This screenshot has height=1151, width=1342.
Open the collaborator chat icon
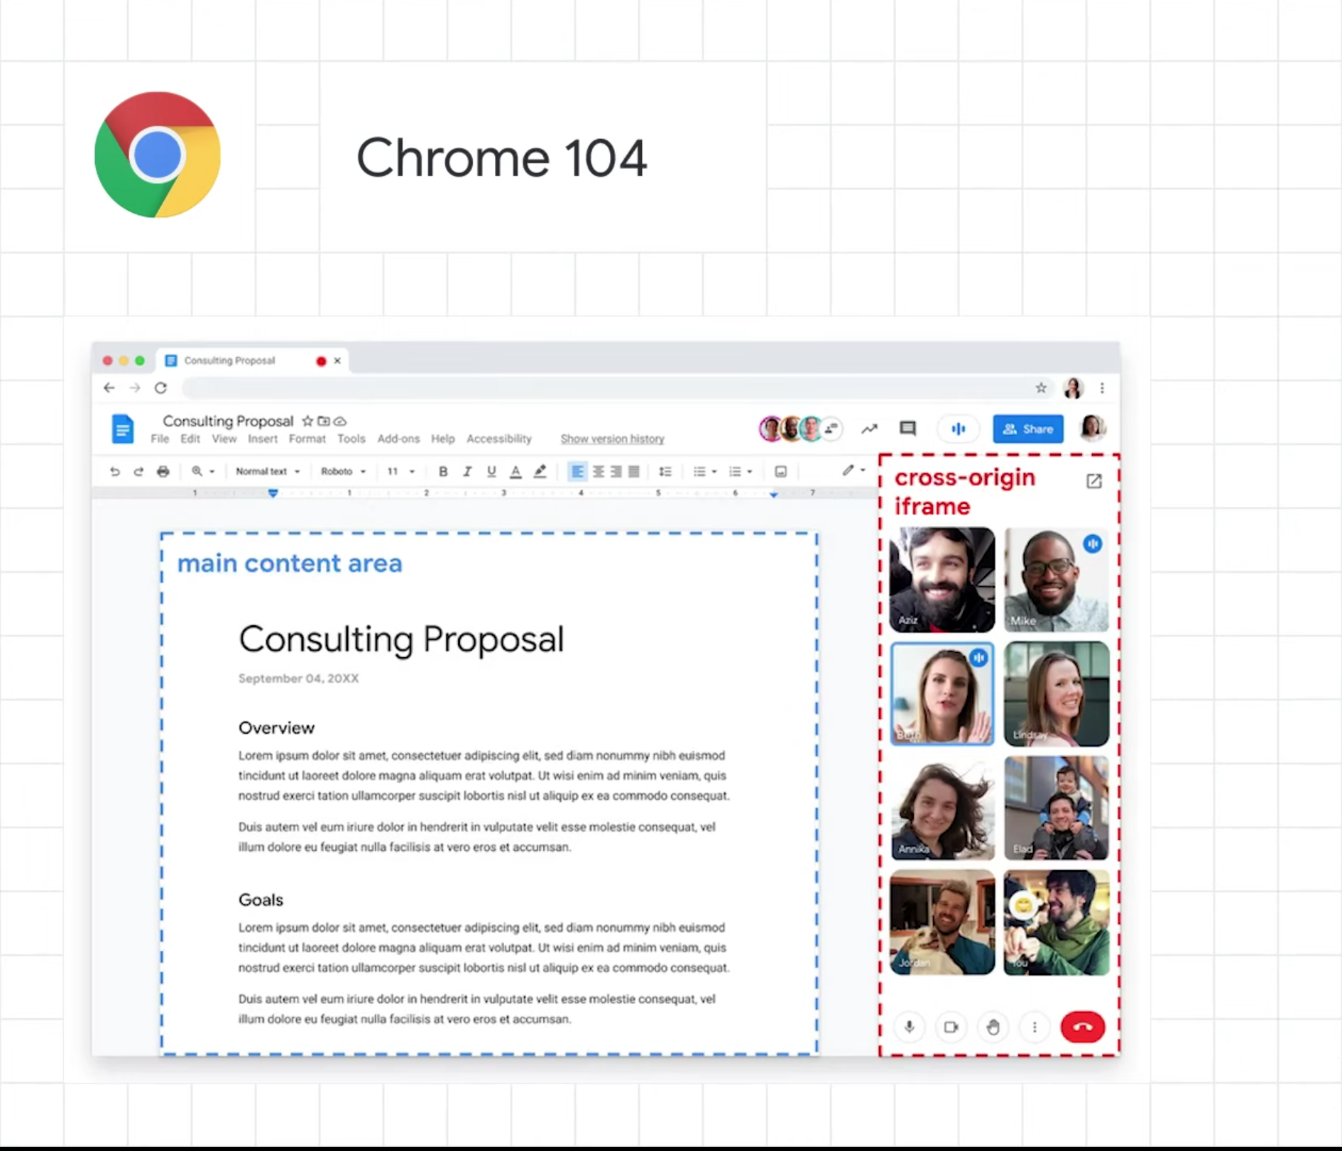pyautogui.click(x=831, y=428)
